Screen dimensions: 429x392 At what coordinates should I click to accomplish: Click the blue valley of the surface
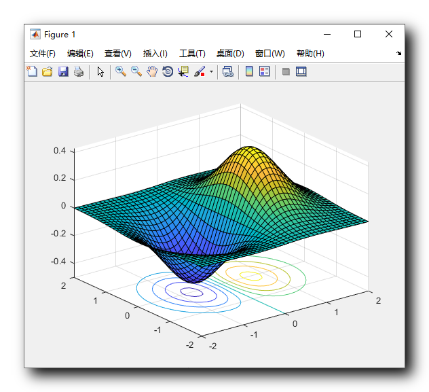[x=193, y=278]
